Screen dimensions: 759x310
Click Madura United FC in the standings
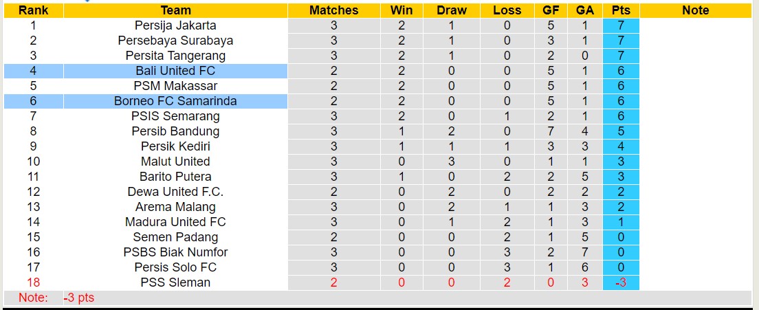[175, 222]
